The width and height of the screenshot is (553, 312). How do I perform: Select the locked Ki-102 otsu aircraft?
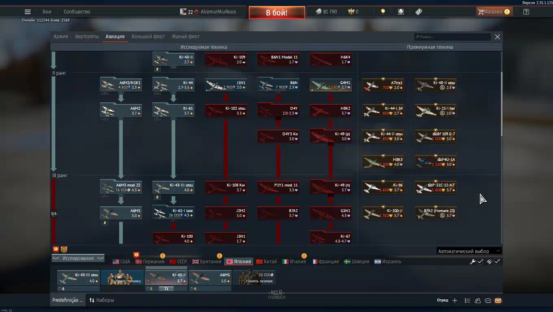point(226,110)
